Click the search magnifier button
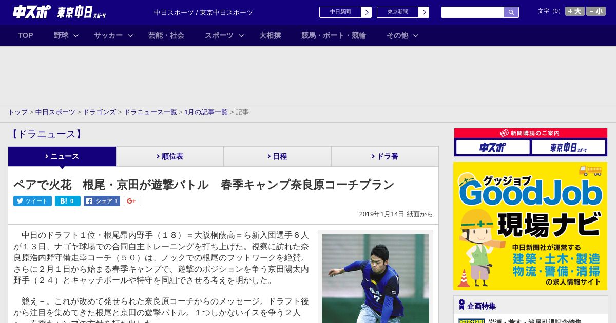 (x=511, y=12)
